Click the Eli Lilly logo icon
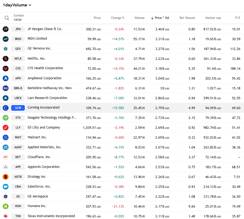Image resolution: width=244 pixels, height=219 pixels. click(6, 127)
